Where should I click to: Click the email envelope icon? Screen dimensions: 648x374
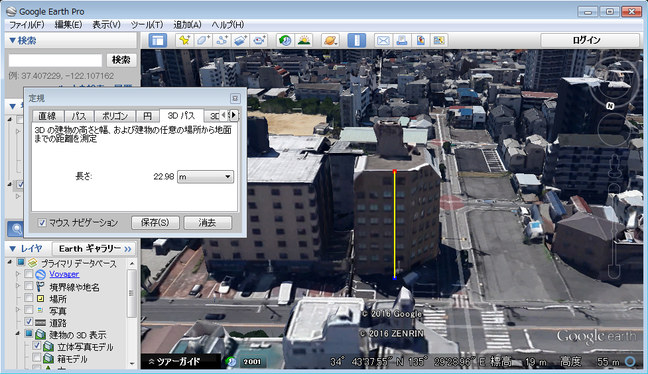(x=383, y=40)
